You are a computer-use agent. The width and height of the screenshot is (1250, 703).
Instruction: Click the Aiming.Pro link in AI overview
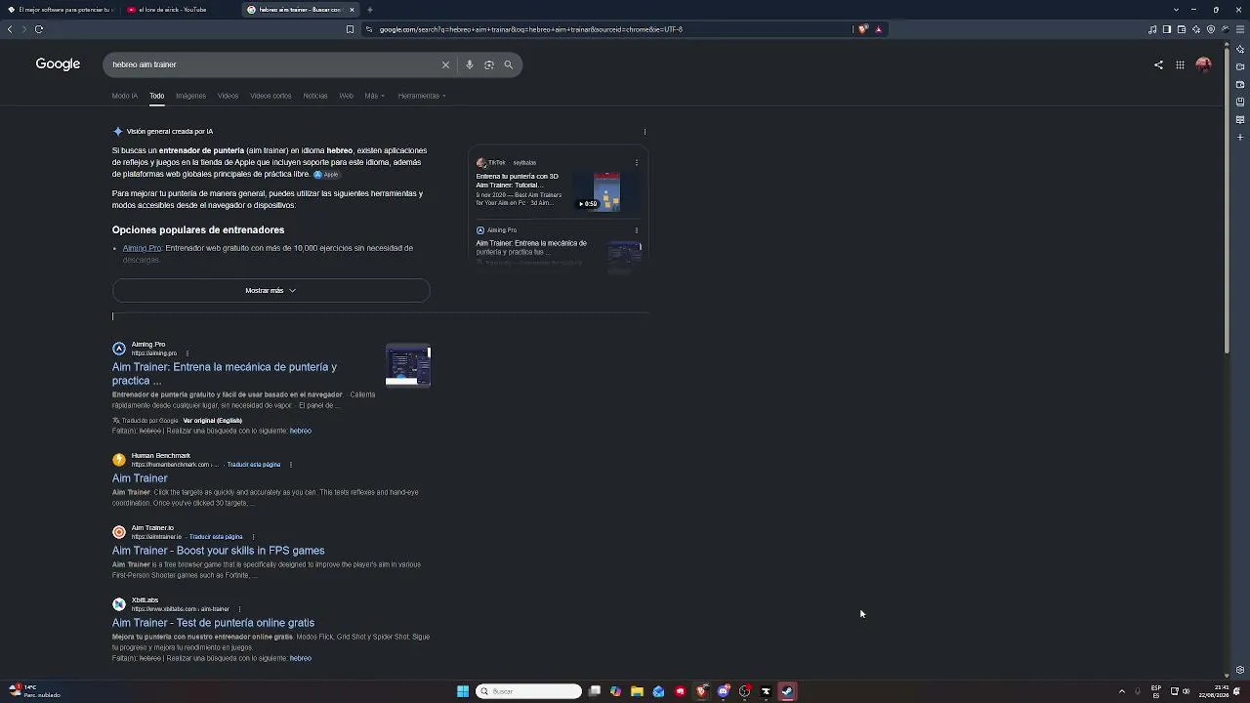coord(142,248)
